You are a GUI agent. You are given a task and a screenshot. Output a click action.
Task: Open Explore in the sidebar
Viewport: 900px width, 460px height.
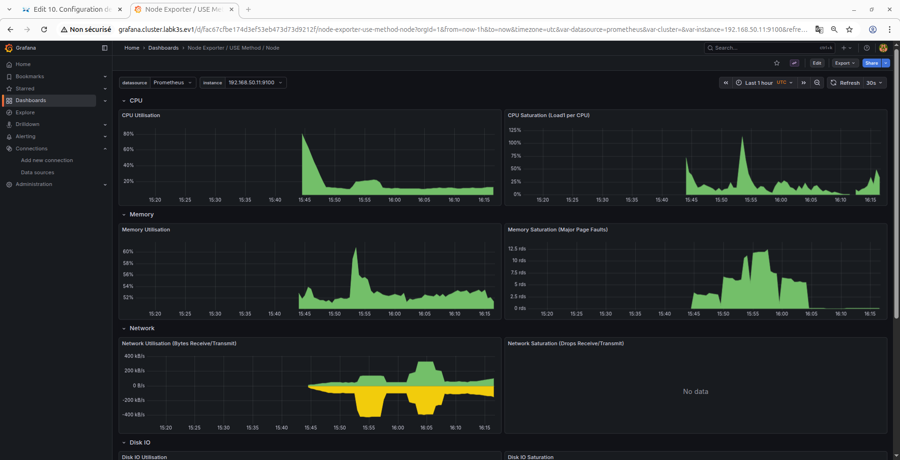click(x=25, y=112)
